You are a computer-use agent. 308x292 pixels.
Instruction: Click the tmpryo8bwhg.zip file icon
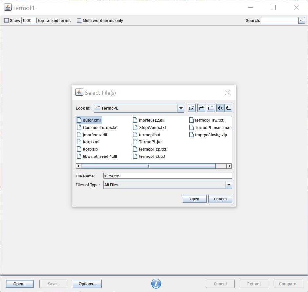[191, 135]
